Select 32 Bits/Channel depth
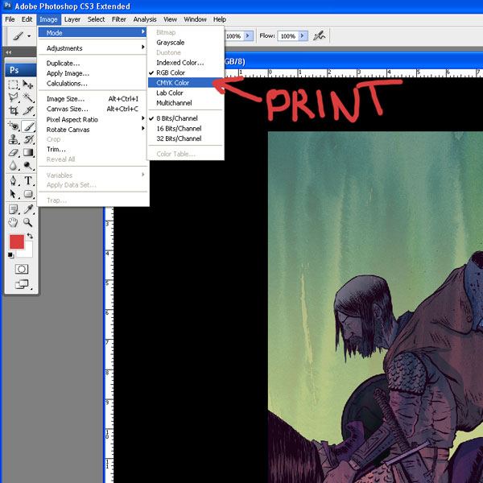 [185, 138]
